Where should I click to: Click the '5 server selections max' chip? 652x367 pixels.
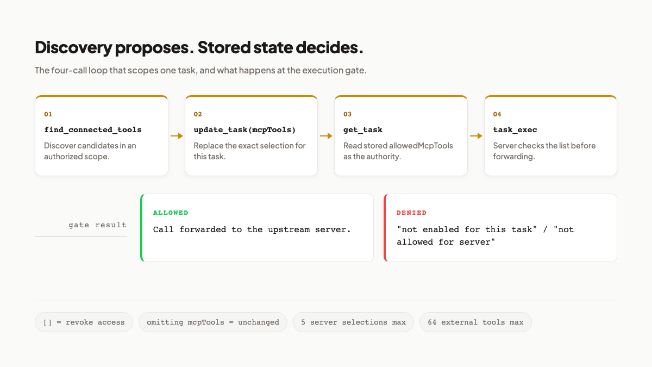tap(353, 322)
